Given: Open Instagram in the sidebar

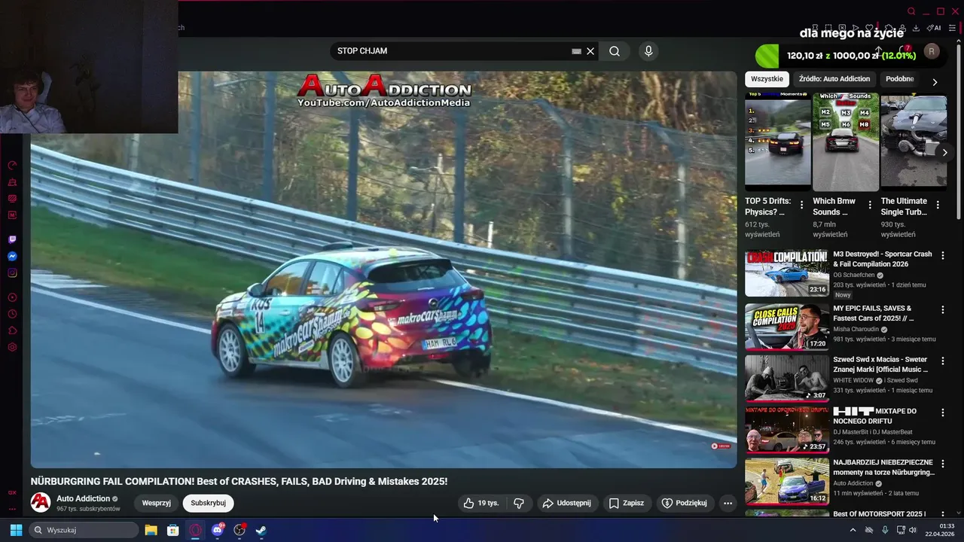Looking at the screenshot, I should tap(12, 273).
